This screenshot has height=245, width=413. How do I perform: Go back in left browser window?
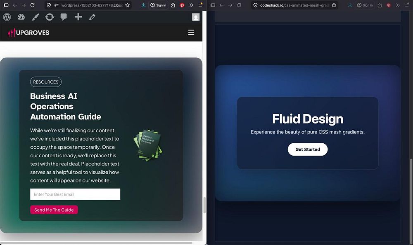point(15,5)
